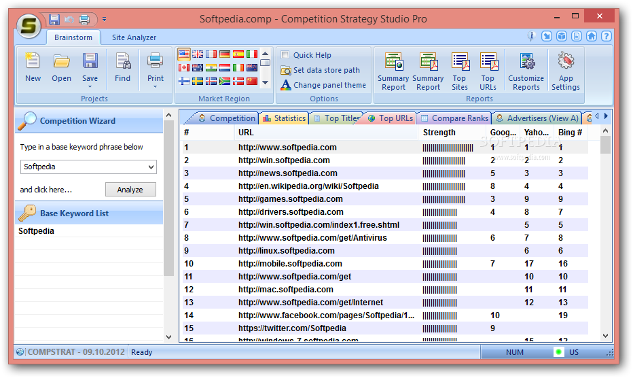Enable the Quick Help checkbox
The height and width of the screenshot is (378, 633).
coord(285,55)
